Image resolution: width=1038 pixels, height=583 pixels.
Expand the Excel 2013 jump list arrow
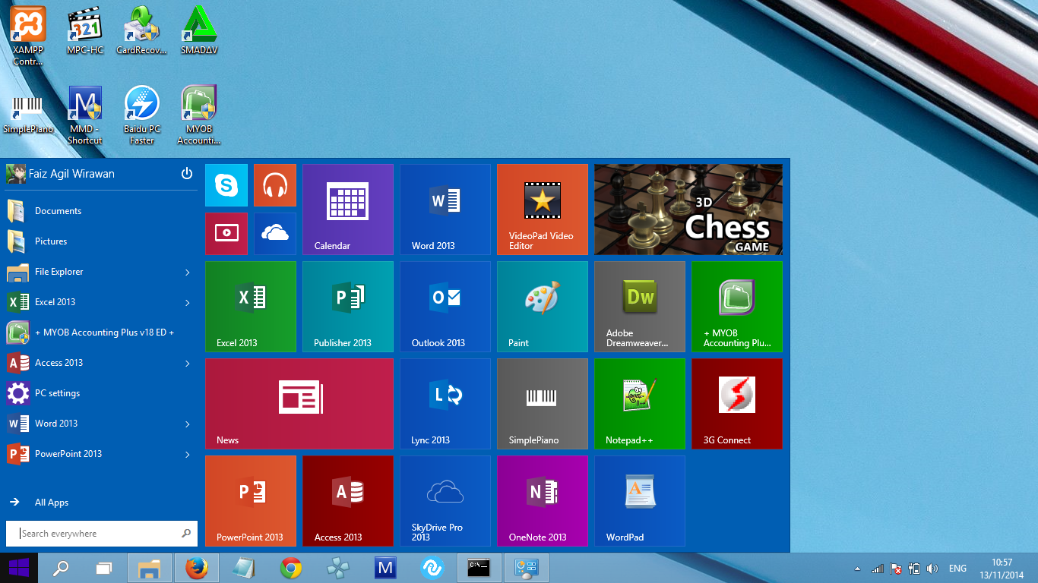coord(188,303)
